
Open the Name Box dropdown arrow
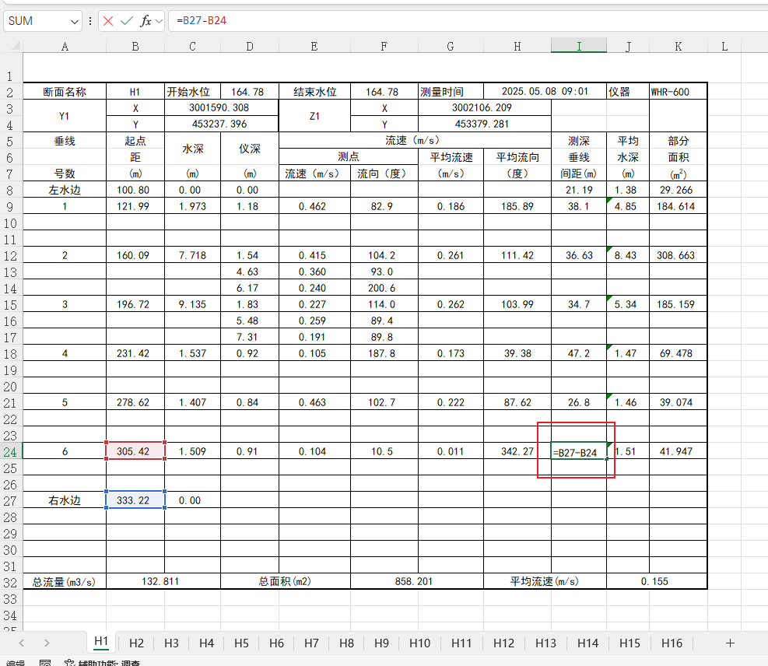(x=75, y=22)
